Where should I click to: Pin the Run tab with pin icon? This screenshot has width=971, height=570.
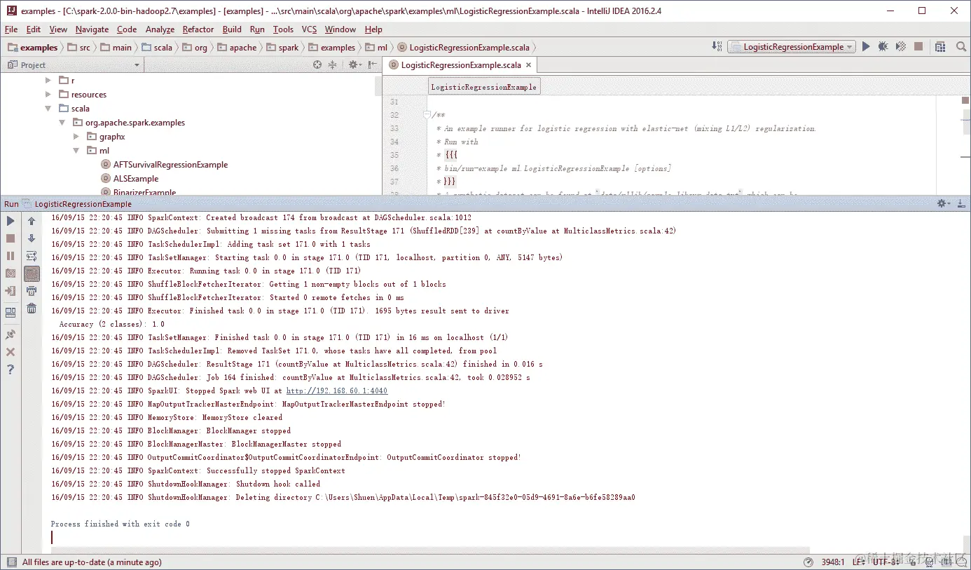tap(11, 334)
